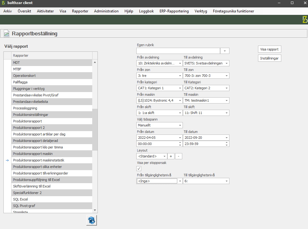Click the Egen rubrik text field
The image size is (308, 229).
click(178, 51)
